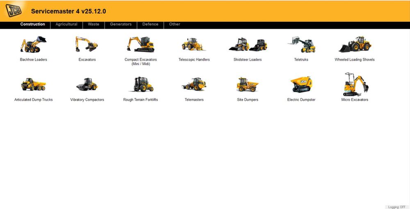Open the Agricultural tab
The image size is (410, 209).
click(66, 24)
